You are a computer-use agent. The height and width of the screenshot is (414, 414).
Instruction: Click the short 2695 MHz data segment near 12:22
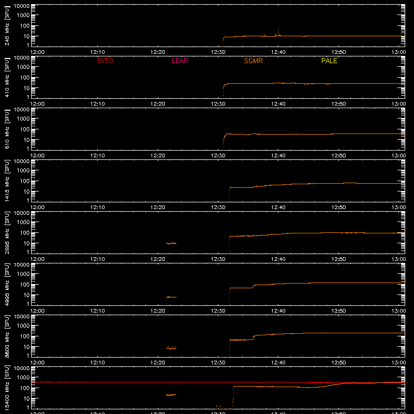(x=171, y=243)
